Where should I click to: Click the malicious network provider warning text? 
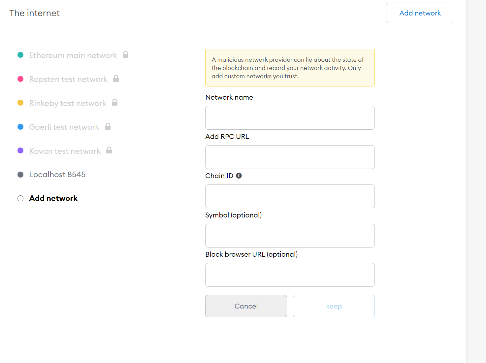[288, 68]
